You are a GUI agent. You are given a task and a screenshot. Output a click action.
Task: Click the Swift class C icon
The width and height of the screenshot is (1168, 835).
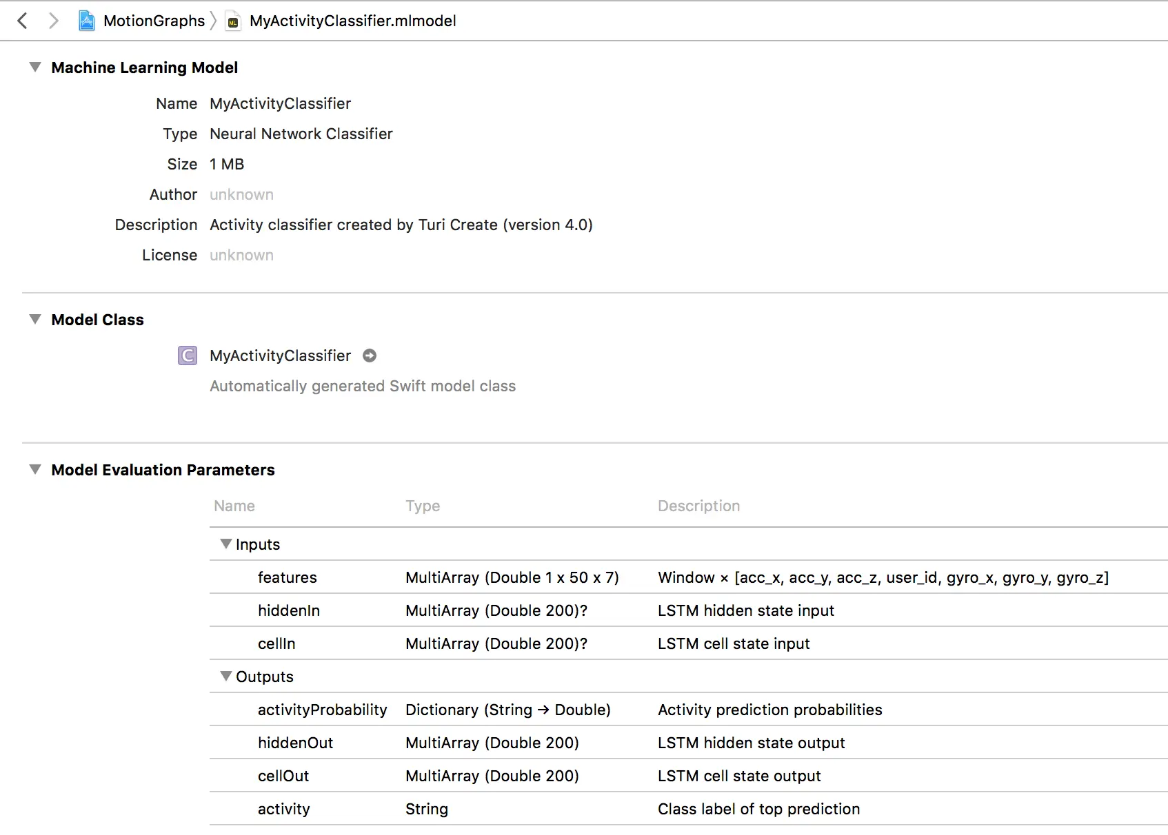[188, 355]
